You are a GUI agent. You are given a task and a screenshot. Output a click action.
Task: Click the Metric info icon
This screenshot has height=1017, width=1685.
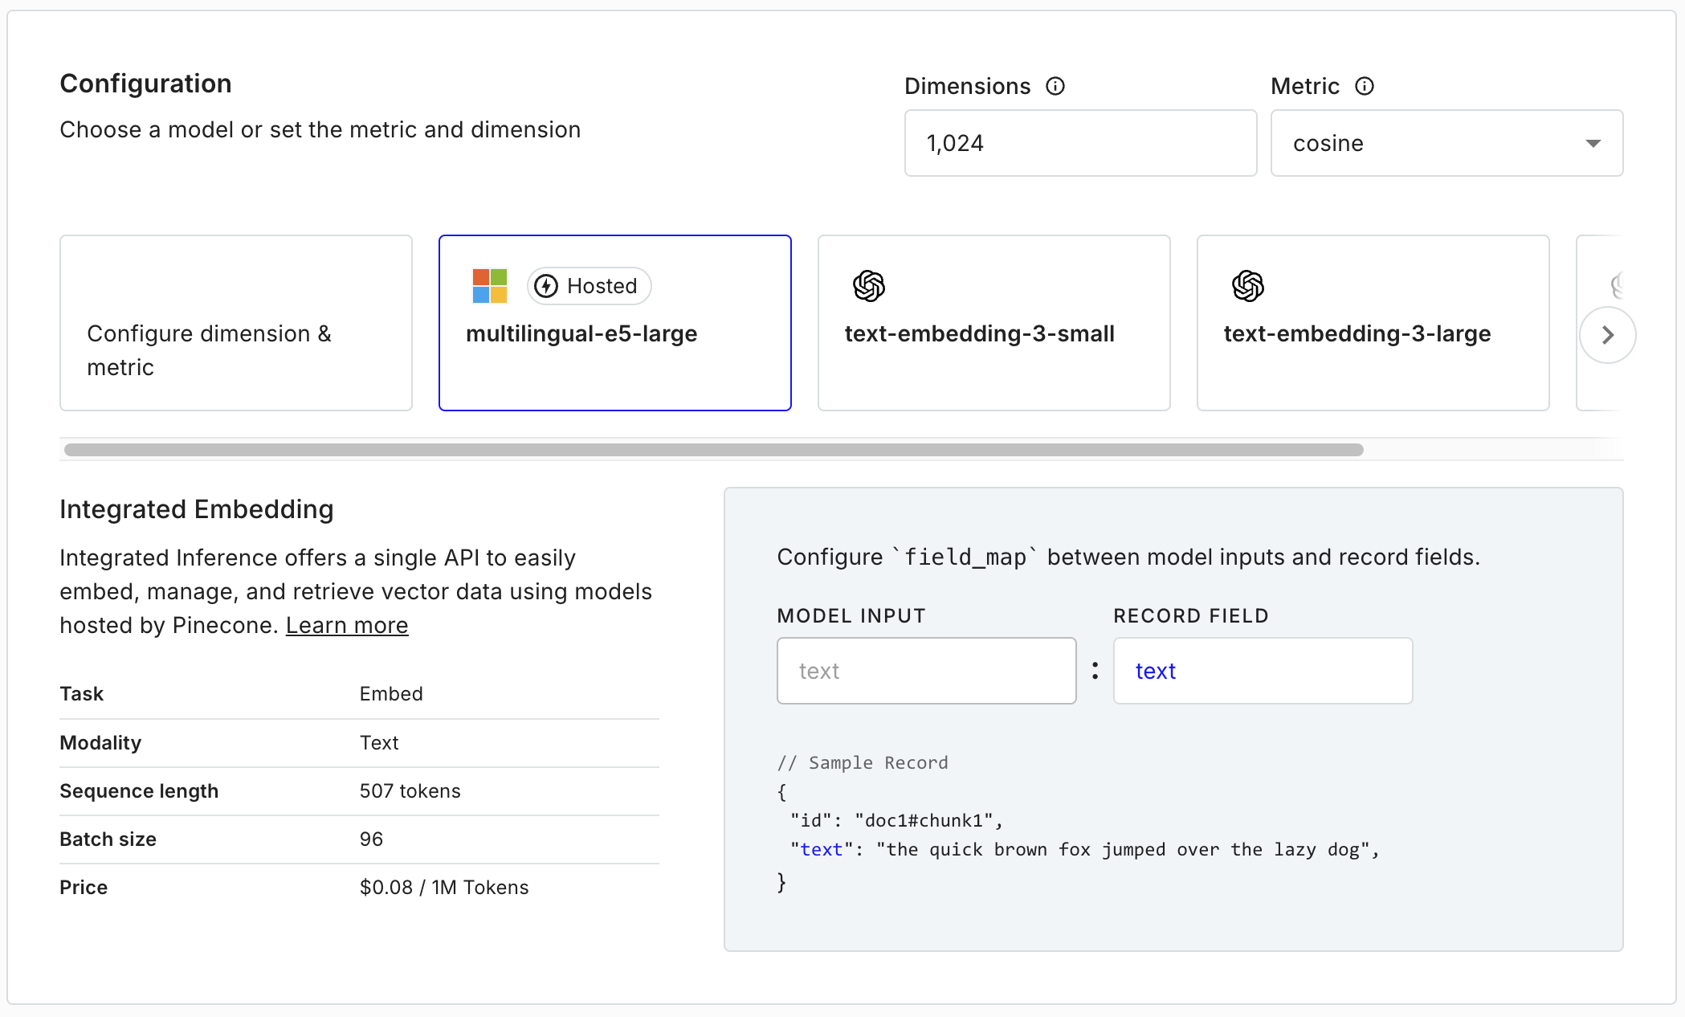pyautogui.click(x=1365, y=86)
